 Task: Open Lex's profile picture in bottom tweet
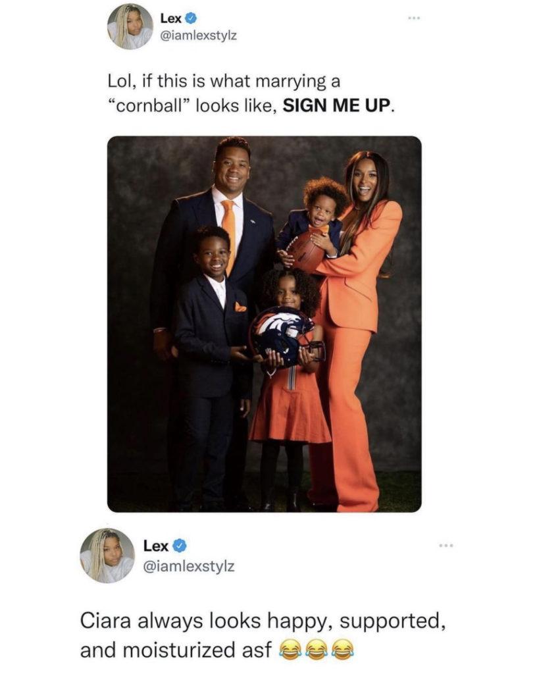107,556
